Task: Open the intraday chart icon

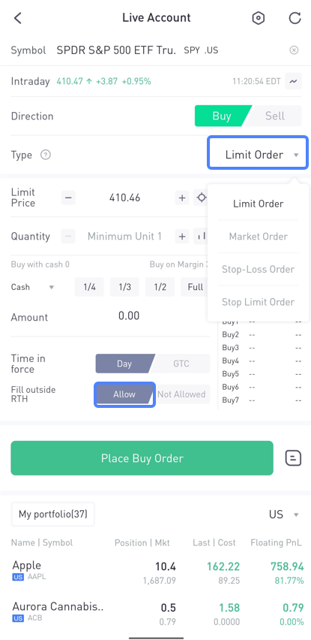Action: click(294, 81)
